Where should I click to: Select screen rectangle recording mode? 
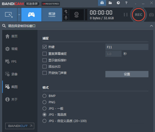pyautogui.click(x=9, y=15)
